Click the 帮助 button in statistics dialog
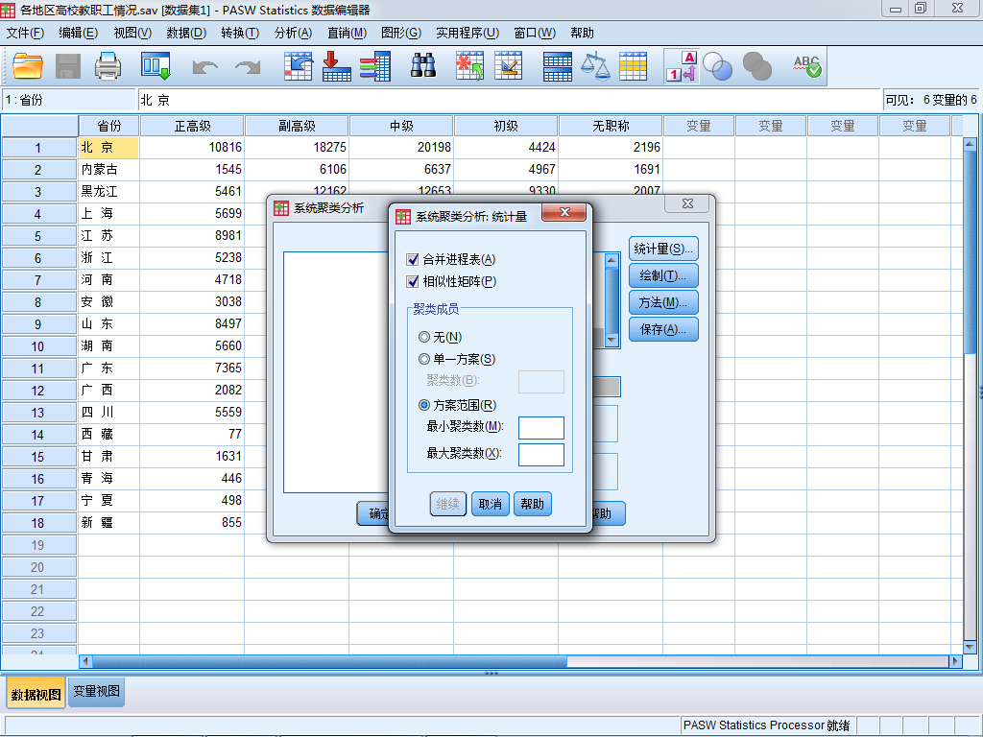This screenshot has height=737, width=983. point(532,504)
